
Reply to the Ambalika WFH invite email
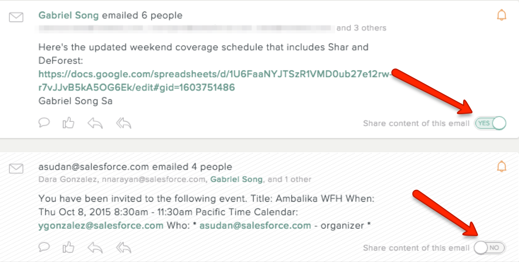coord(95,247)
